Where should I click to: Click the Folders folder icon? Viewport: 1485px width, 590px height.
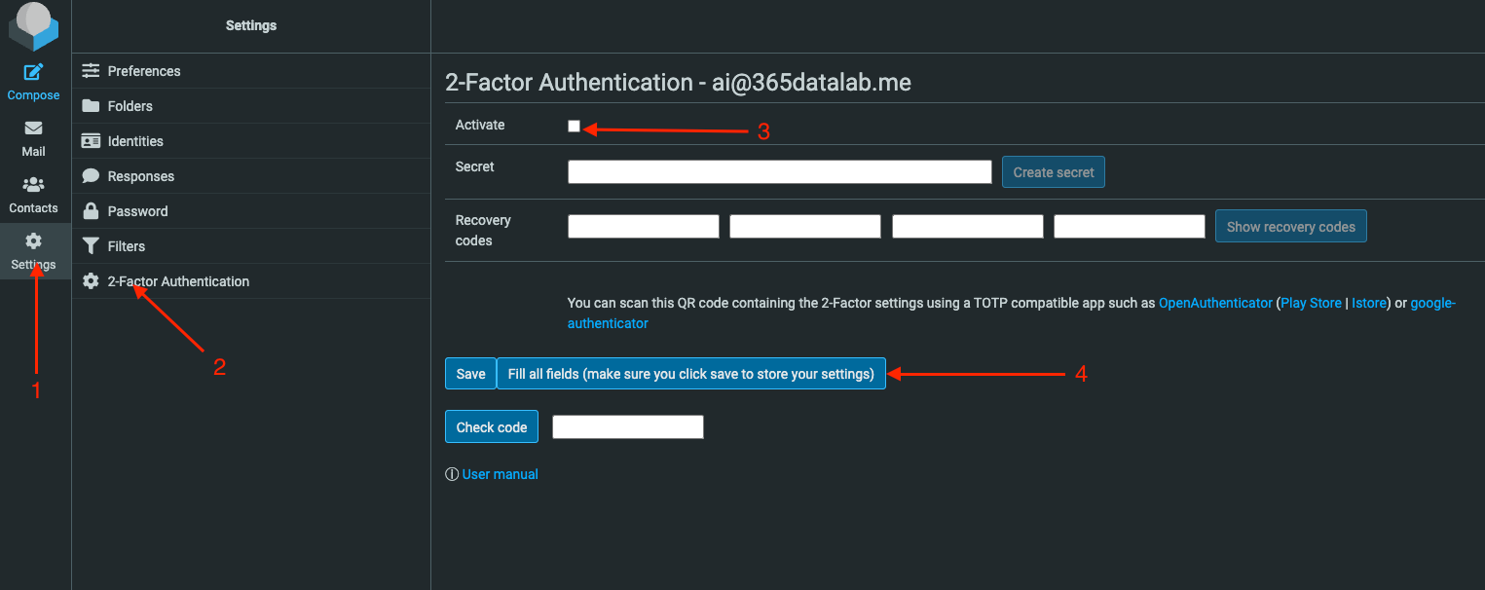click(91, 106)
